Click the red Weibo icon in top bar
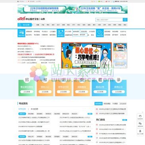This screenshot has width=145, height=145. click(106, 2)
